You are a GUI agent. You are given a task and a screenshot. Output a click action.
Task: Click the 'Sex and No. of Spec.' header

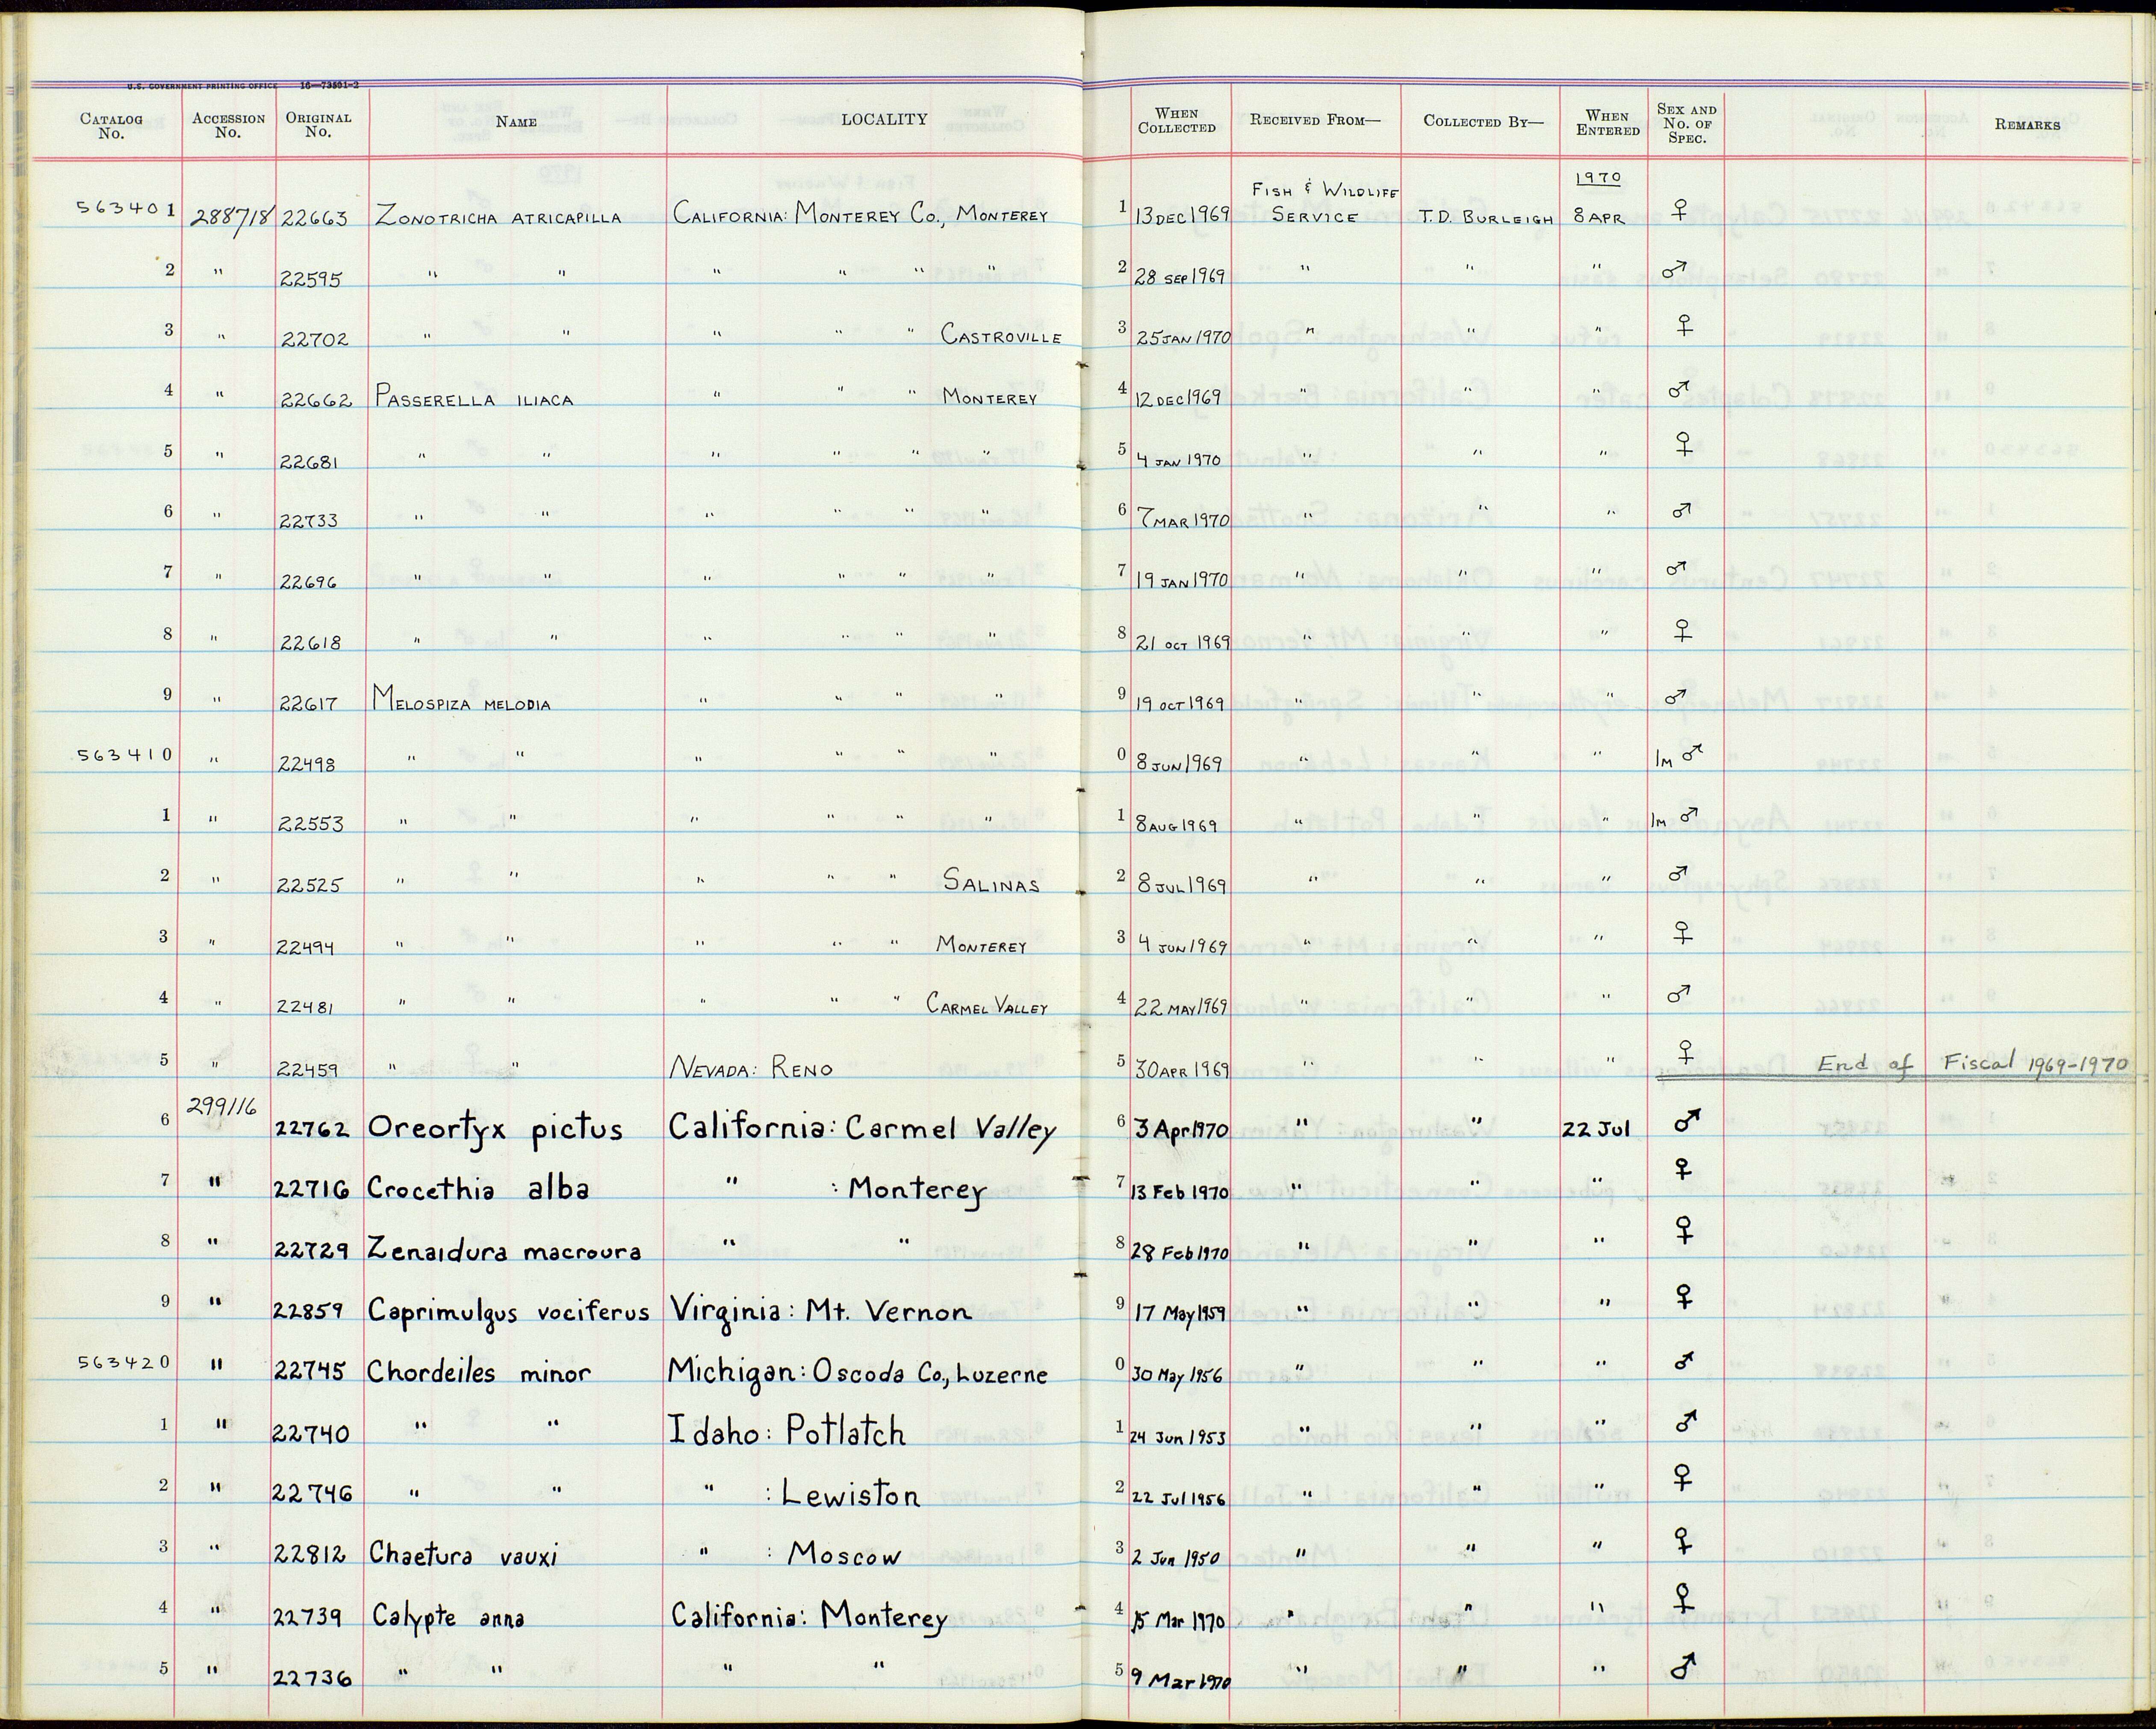pos(1686,124)
